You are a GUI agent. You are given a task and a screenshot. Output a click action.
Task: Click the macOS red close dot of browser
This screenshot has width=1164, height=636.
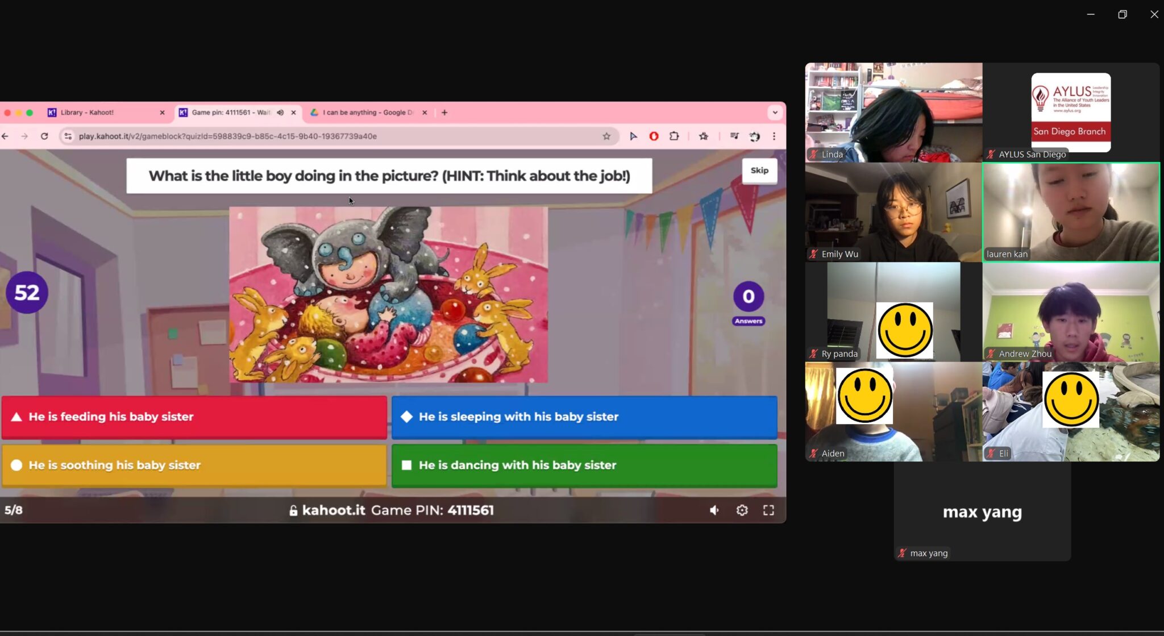click(x=7, y=113)
